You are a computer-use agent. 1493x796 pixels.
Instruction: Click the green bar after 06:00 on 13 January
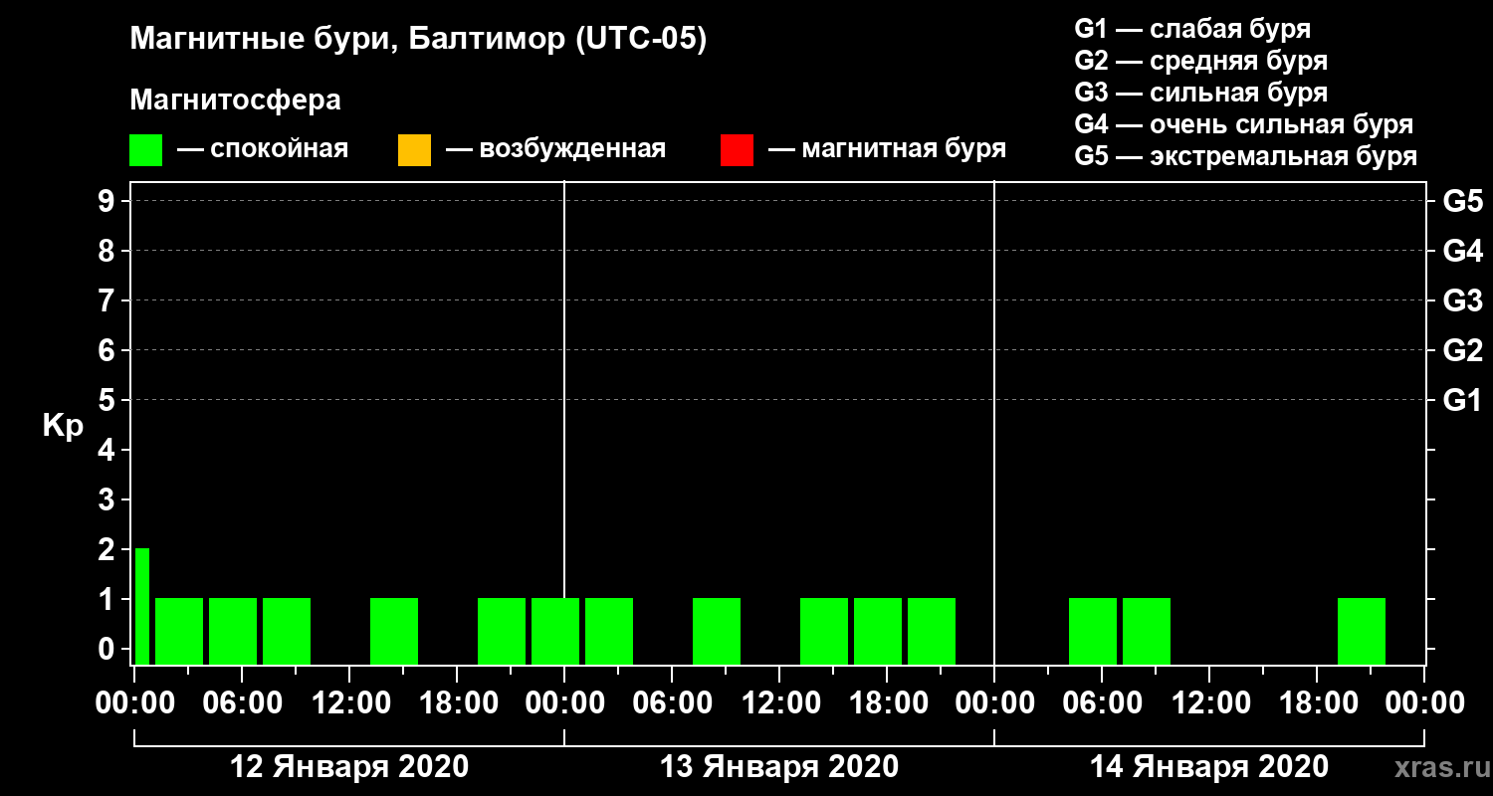point(717,631)
